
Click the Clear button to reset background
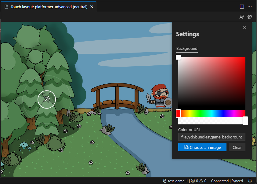pyautogui.click(x=237, y=147)
